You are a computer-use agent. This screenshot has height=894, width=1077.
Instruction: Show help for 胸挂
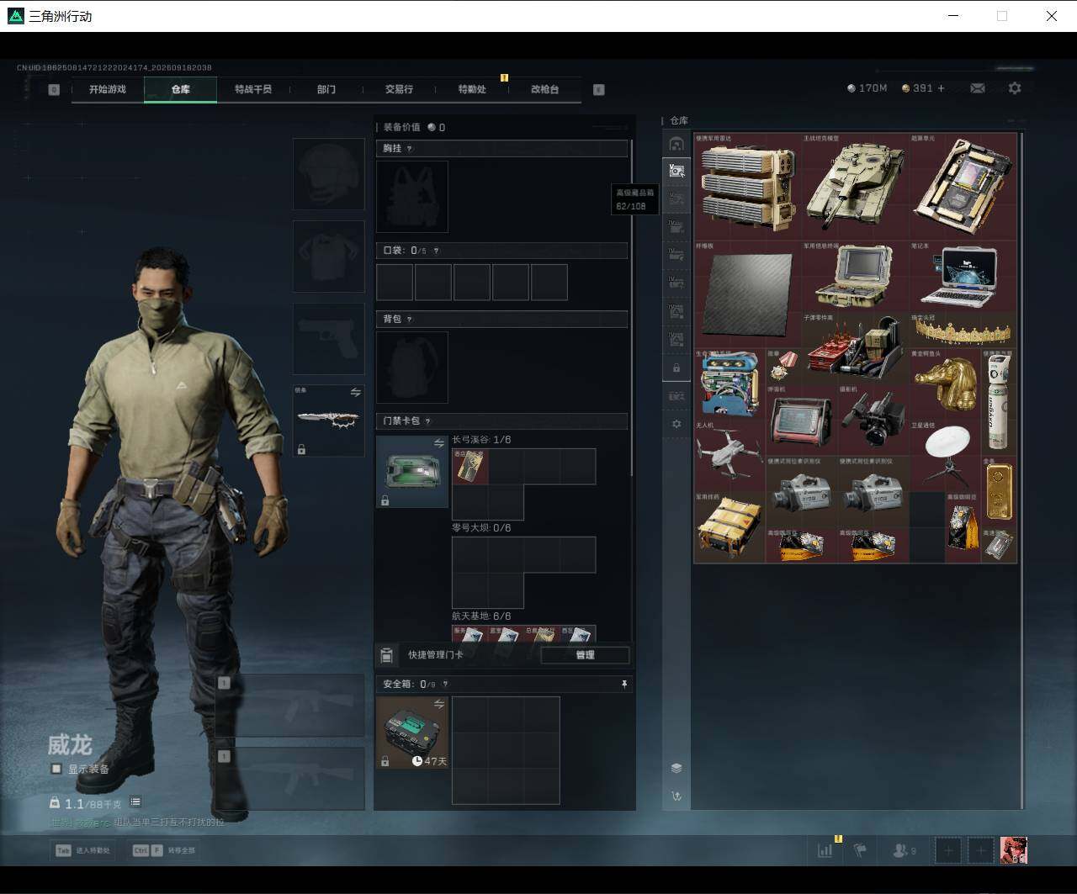(410, 149)
